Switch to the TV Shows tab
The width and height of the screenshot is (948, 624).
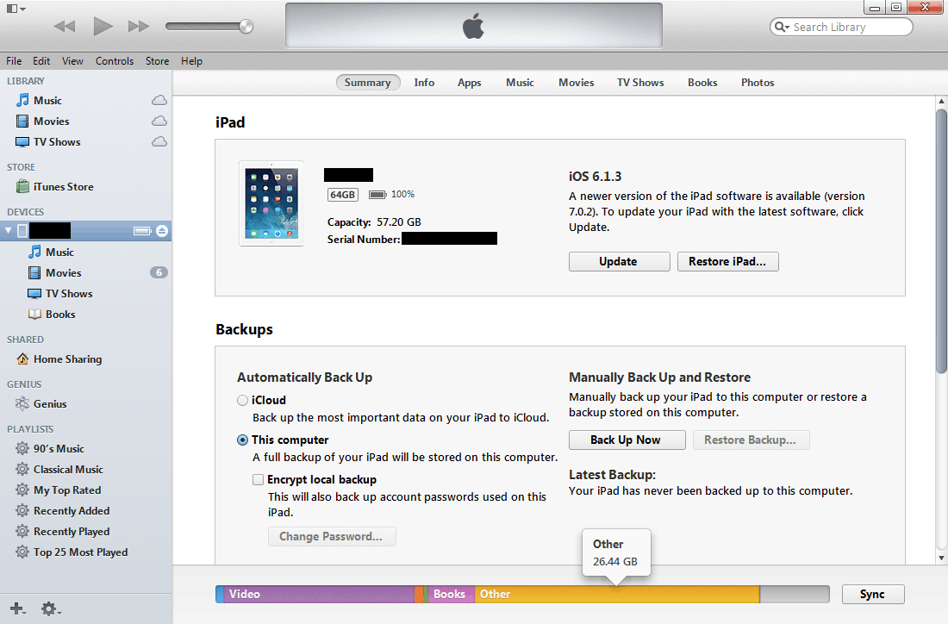pyautogui.click(x=640, y=82)
